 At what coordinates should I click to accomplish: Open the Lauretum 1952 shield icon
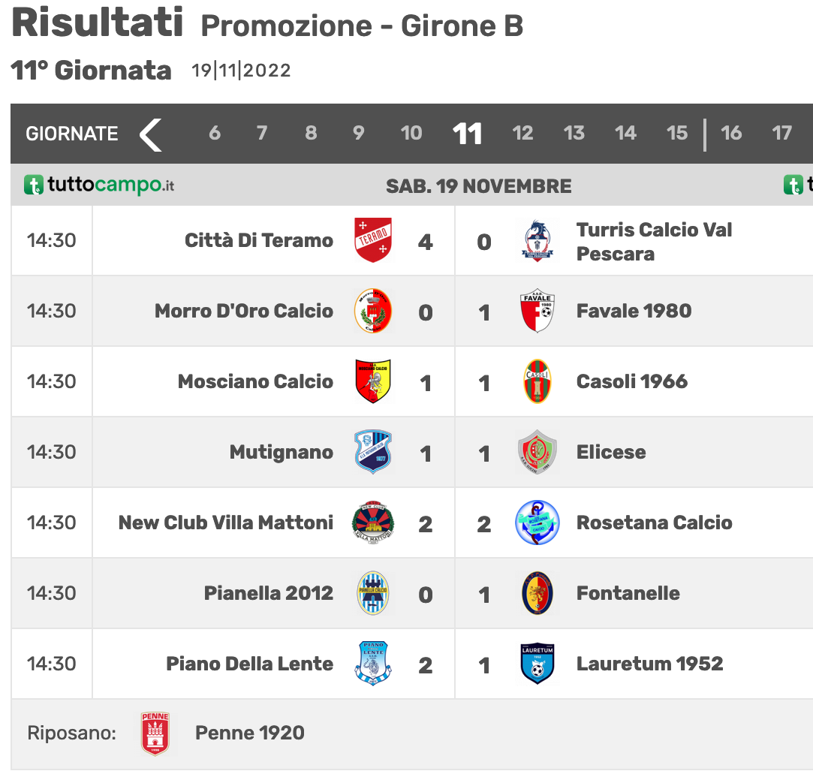click(x=537, y=663)
